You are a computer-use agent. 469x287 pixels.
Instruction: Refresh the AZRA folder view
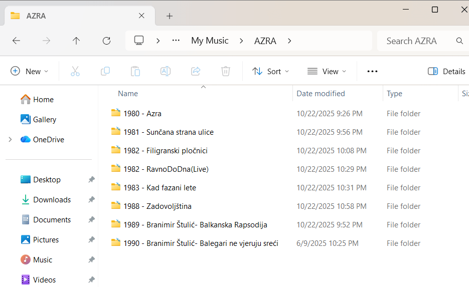106,41
